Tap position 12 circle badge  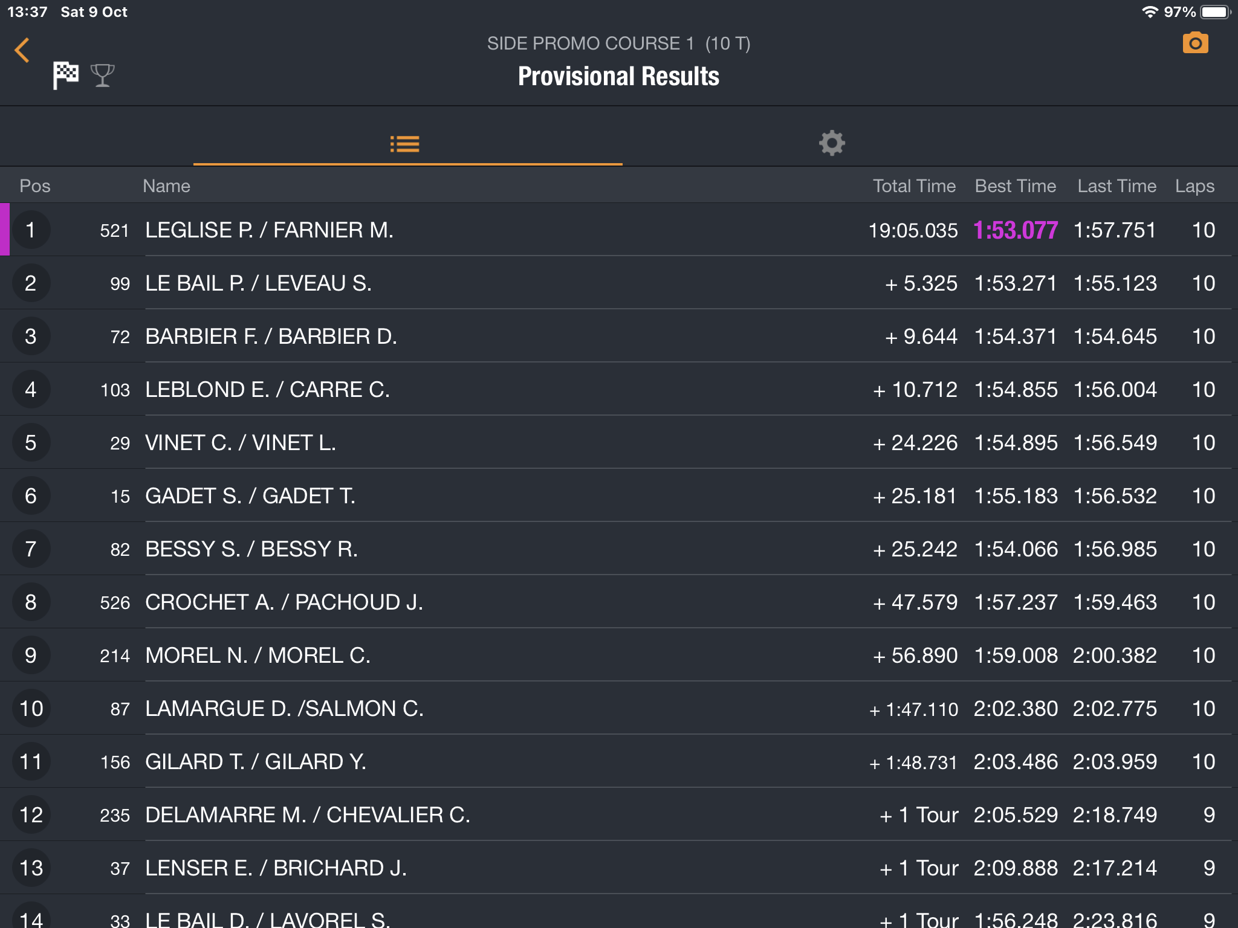coord(31,815)
